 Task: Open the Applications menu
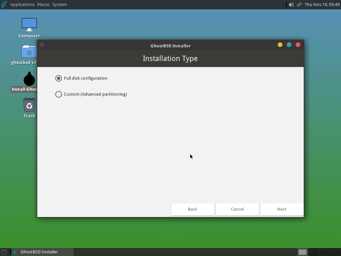point(22,5)
